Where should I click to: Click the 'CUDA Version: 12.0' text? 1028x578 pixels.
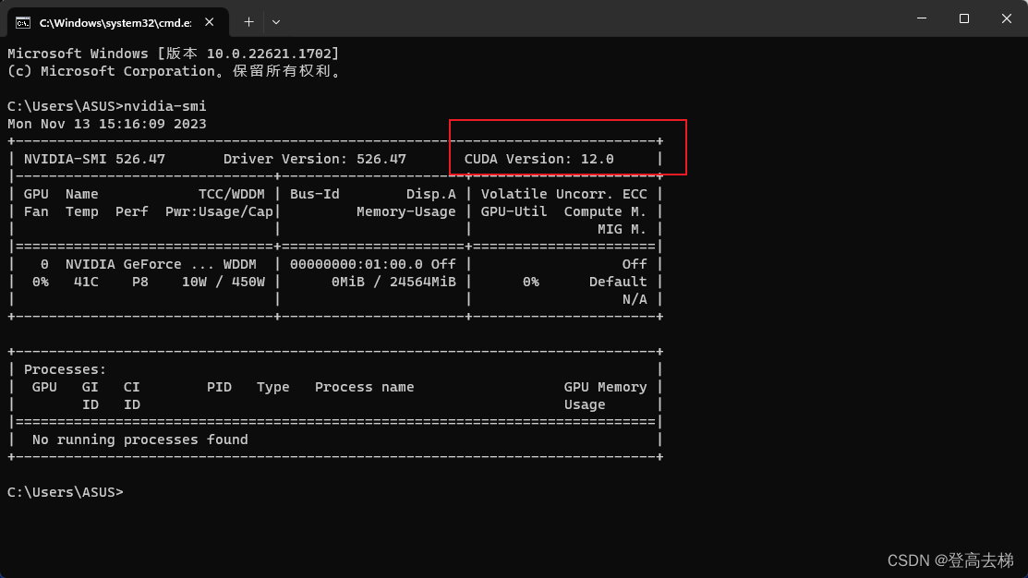point(538,159)
